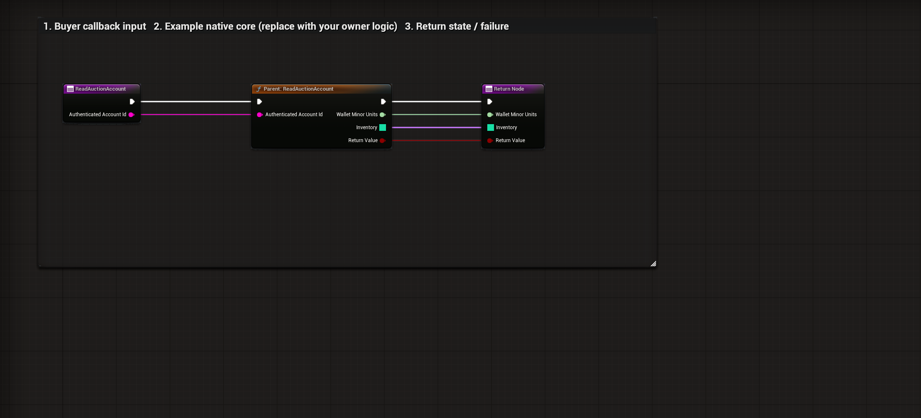Click the ReadAuctionAccount output execution pin
The height and width of the screenshot is (418, 921).
tap(132, 102)
